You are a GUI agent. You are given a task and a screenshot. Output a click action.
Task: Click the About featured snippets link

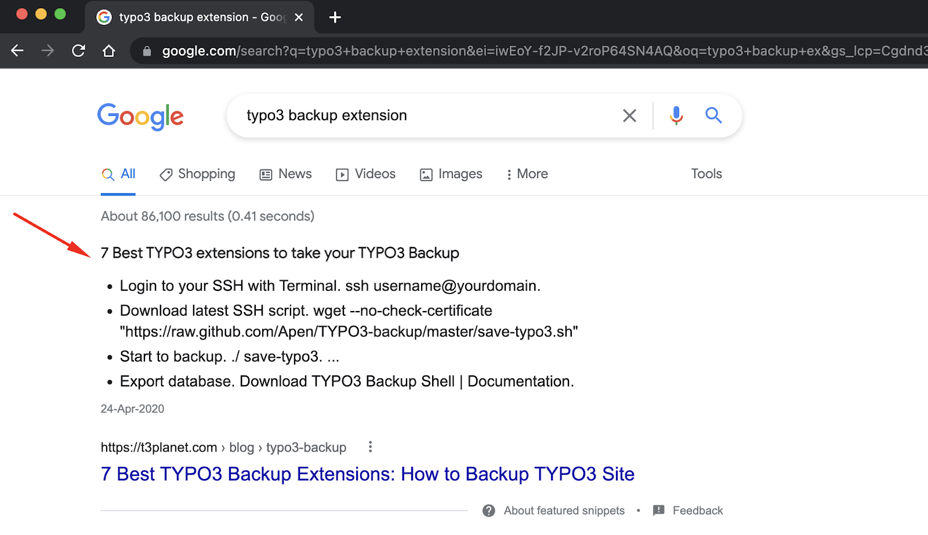tap(563, 510)
